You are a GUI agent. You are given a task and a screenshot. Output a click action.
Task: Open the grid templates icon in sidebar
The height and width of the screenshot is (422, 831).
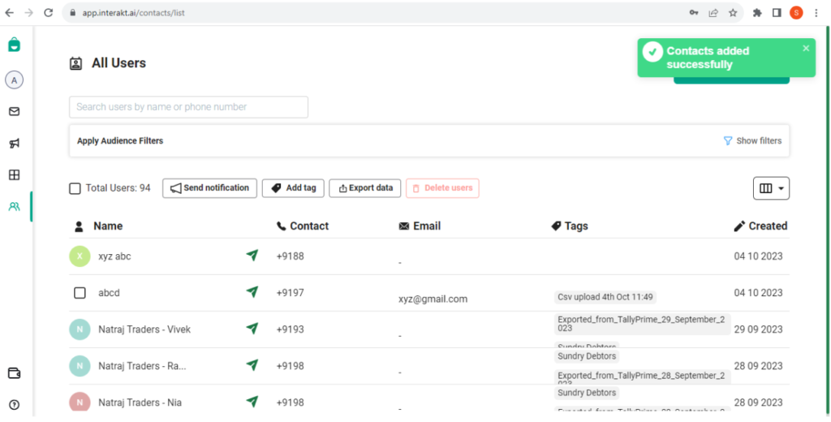[x=14, y=174]
